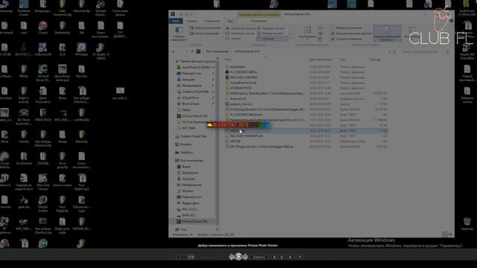
Task: Start the Picasa slideshow with the play button
Action: (x=238, y=257)
